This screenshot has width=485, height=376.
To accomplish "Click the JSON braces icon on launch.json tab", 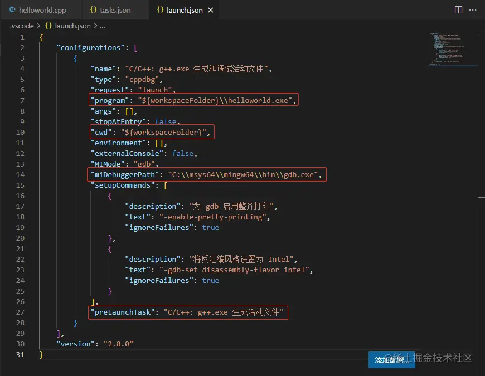I will [x=160, y=10].
